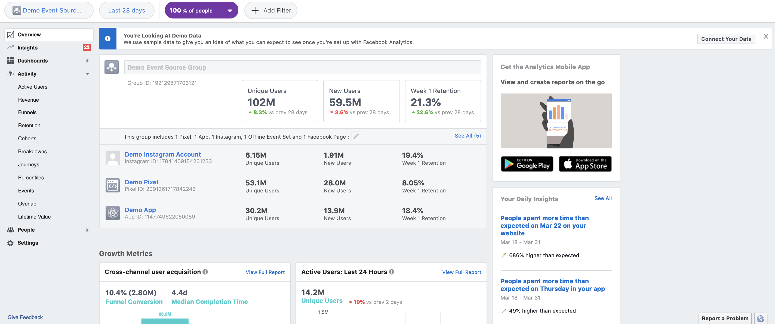Click the globe icon next to Report a Problem
Image resolution: width=775 pixels, height=324 pixels.
(x=761, y=319)
